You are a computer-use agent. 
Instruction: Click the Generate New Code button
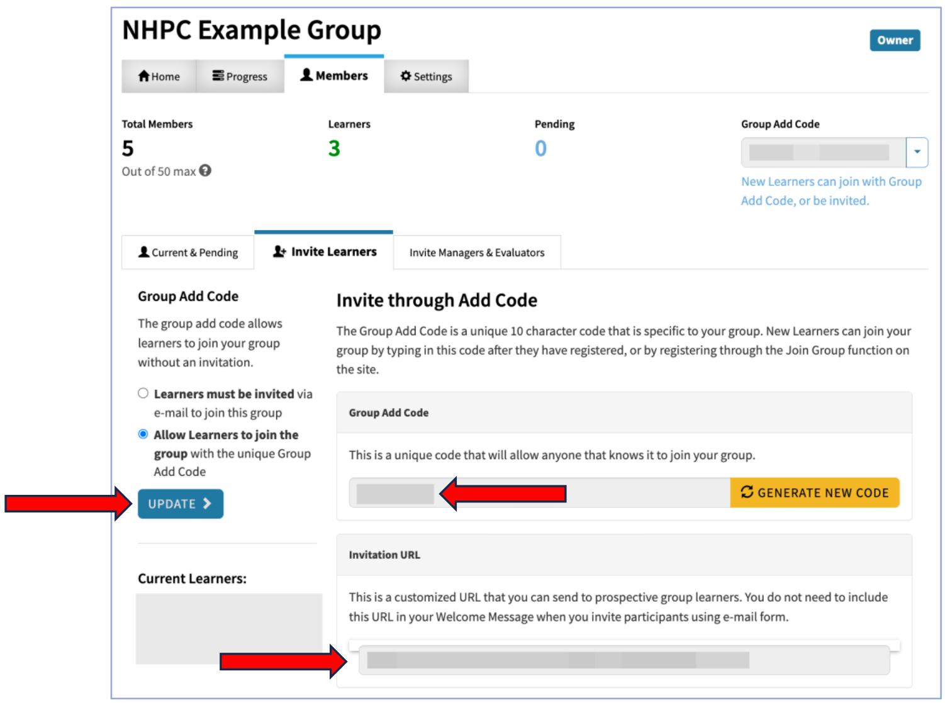pos(814,492)
